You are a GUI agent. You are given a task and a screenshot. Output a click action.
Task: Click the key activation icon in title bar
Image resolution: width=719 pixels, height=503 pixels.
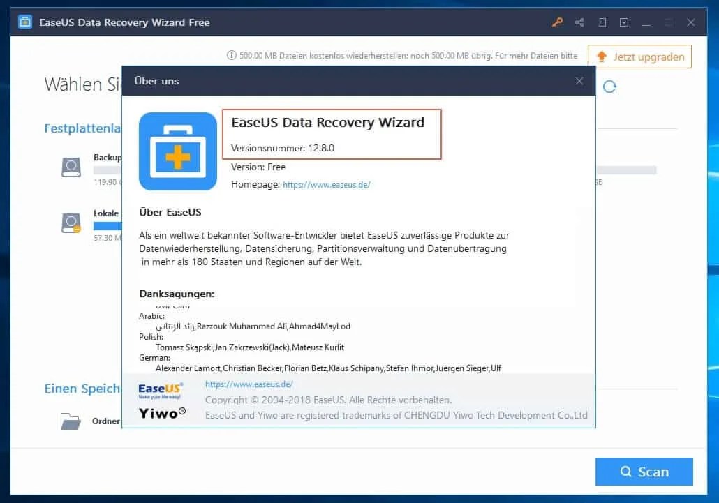click(x=557, y=22)
